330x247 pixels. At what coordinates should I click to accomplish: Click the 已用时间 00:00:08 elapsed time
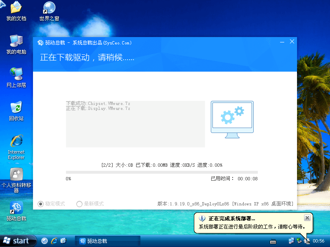(x=234, y=179)
